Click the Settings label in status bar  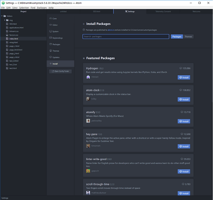[x=5, y=198]
